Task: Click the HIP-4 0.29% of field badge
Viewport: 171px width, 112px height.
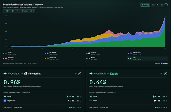Action: [19, 11]
